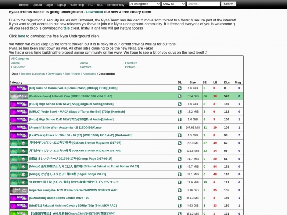Download Rakudai Kishi no Cavalry torrent icon
Viewport: 287px width, 215px height.
click(180, 206)
